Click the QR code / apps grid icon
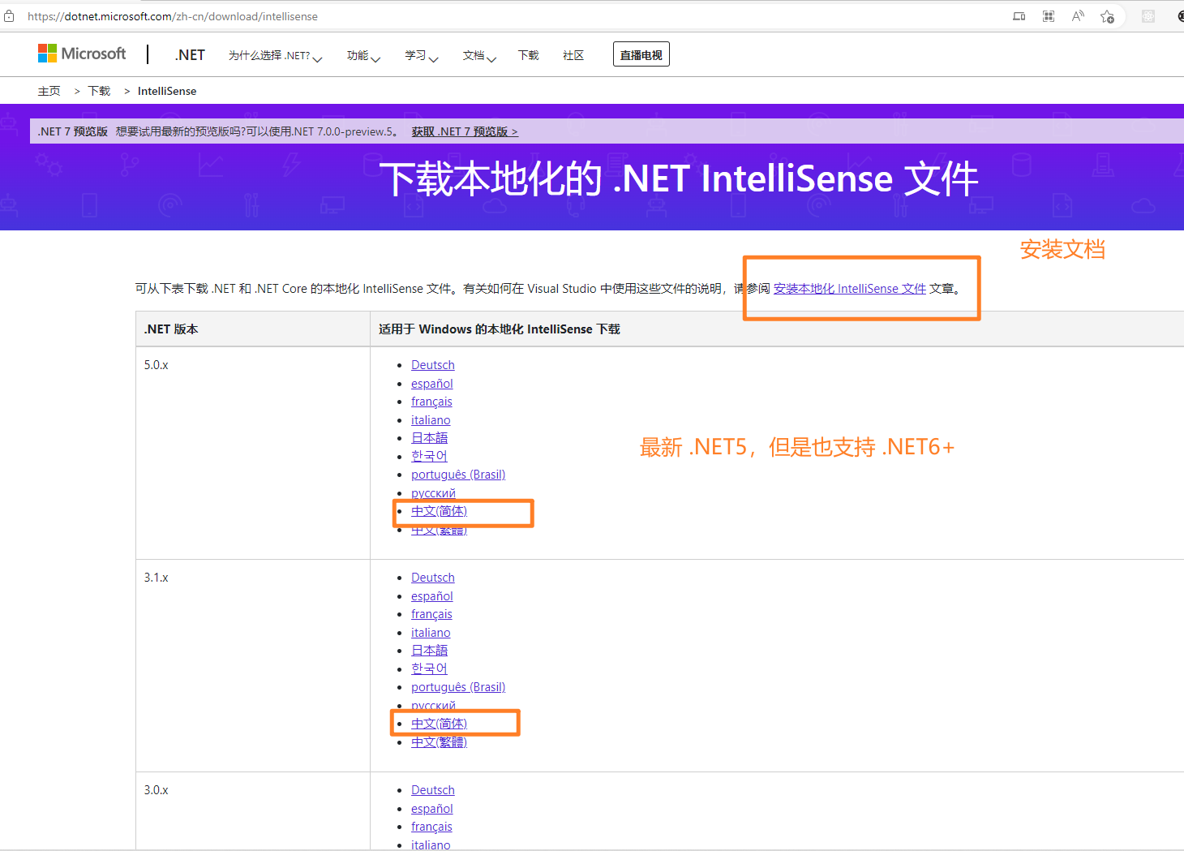Viewport: 1184px width, 851px height. (x=1049, y=16)
